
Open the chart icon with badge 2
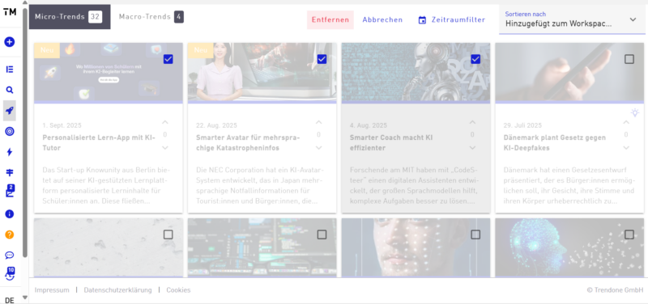point(10,192)
